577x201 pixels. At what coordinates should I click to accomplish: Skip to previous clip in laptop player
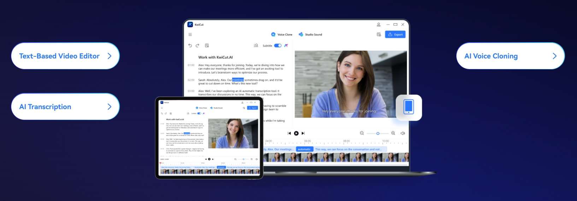289,133
